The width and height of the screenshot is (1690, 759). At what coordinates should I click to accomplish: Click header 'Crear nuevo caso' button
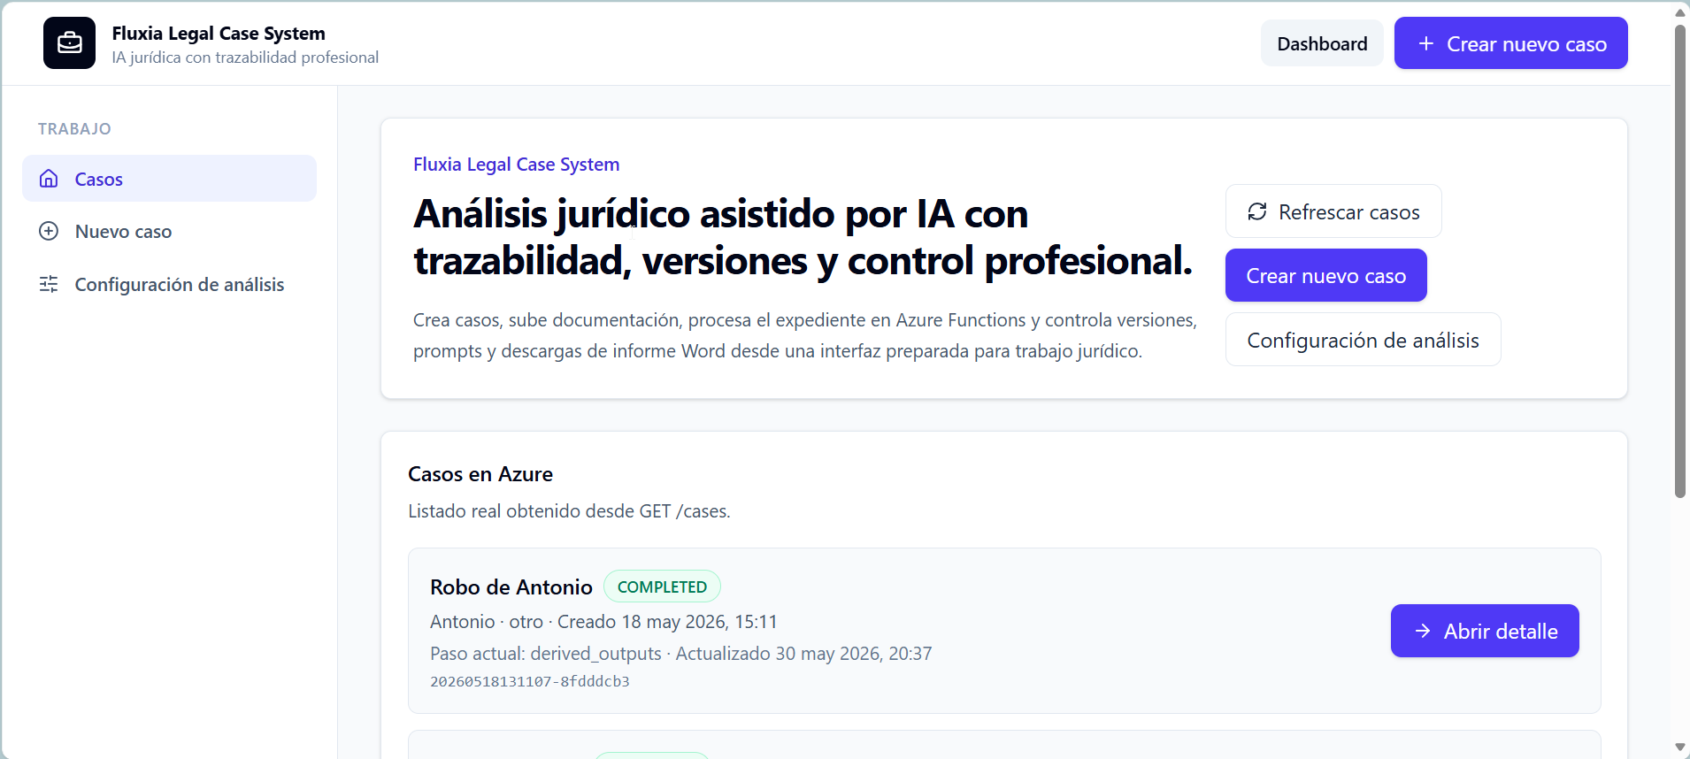pyautogui.click(x=1510, y=43)
